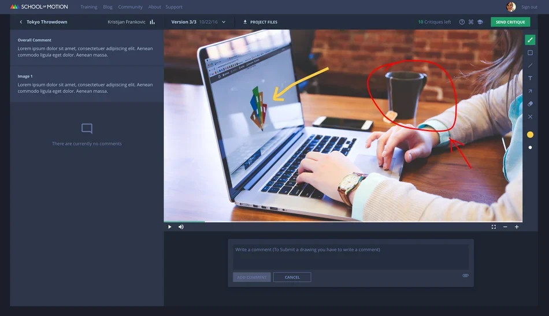Play the video
Viewport: 549px width, 316px height.
click(x=169, y=227)
